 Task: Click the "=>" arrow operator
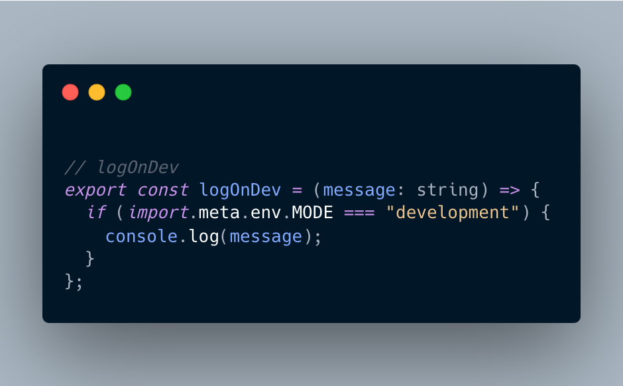pos(510,190)
